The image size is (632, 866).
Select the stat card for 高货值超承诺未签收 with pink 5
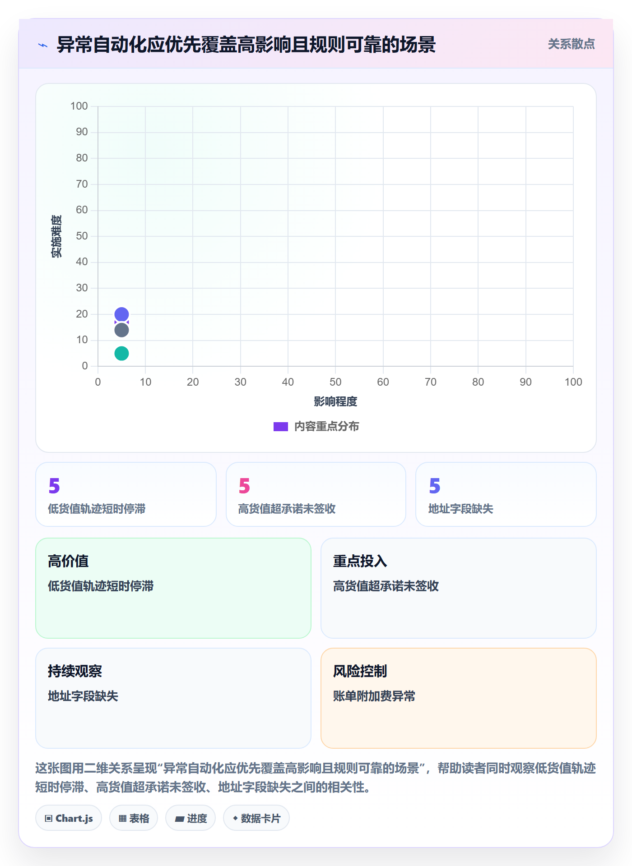[x=316, y=494]
